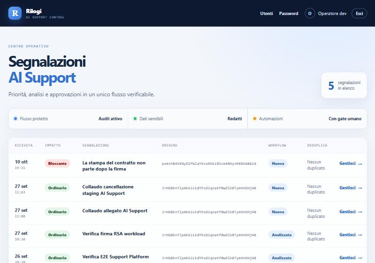Click the green Dati sensibili status dot
Image resolution: width=375 pixels, height=263 pixels.
[x=135, y=119]
